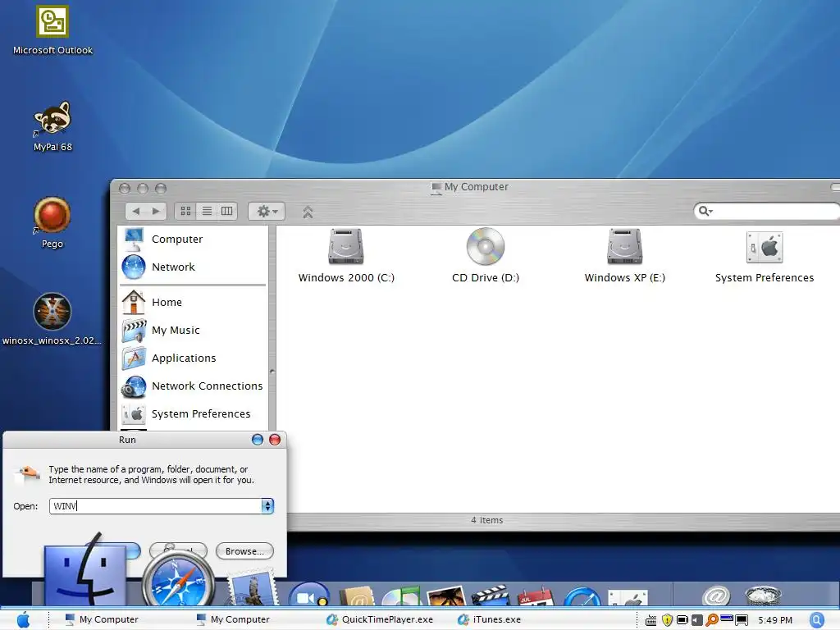Screen dimensions: 840x630
Task: Open iCal calendar in the dock
Action: (535, 596)
